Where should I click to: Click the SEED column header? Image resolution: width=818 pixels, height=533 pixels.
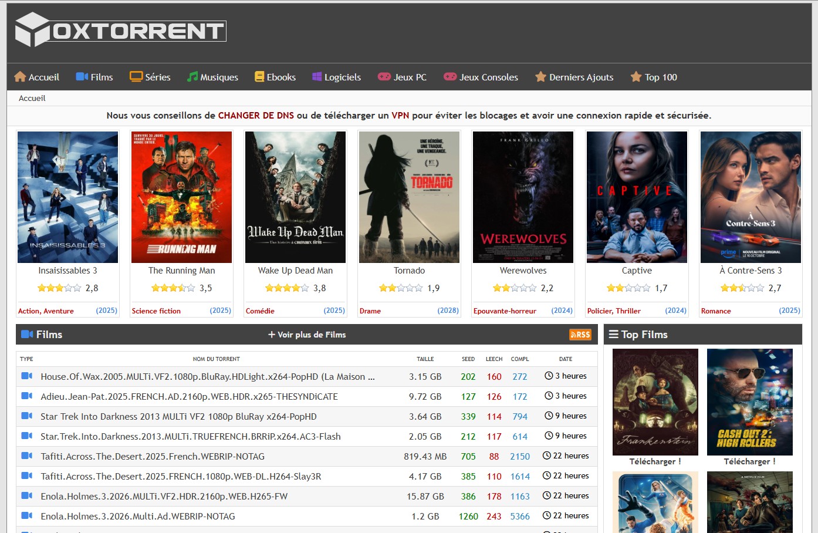pos(468,359)
